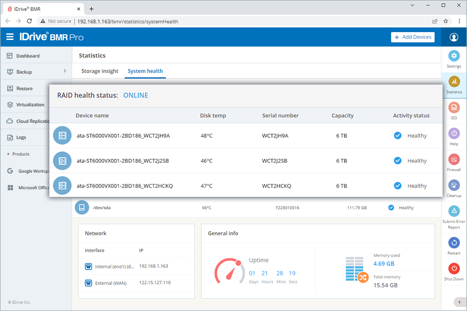Click the Restart icon
This screenshot has height=311, width=467.
(x=454, y=243)
